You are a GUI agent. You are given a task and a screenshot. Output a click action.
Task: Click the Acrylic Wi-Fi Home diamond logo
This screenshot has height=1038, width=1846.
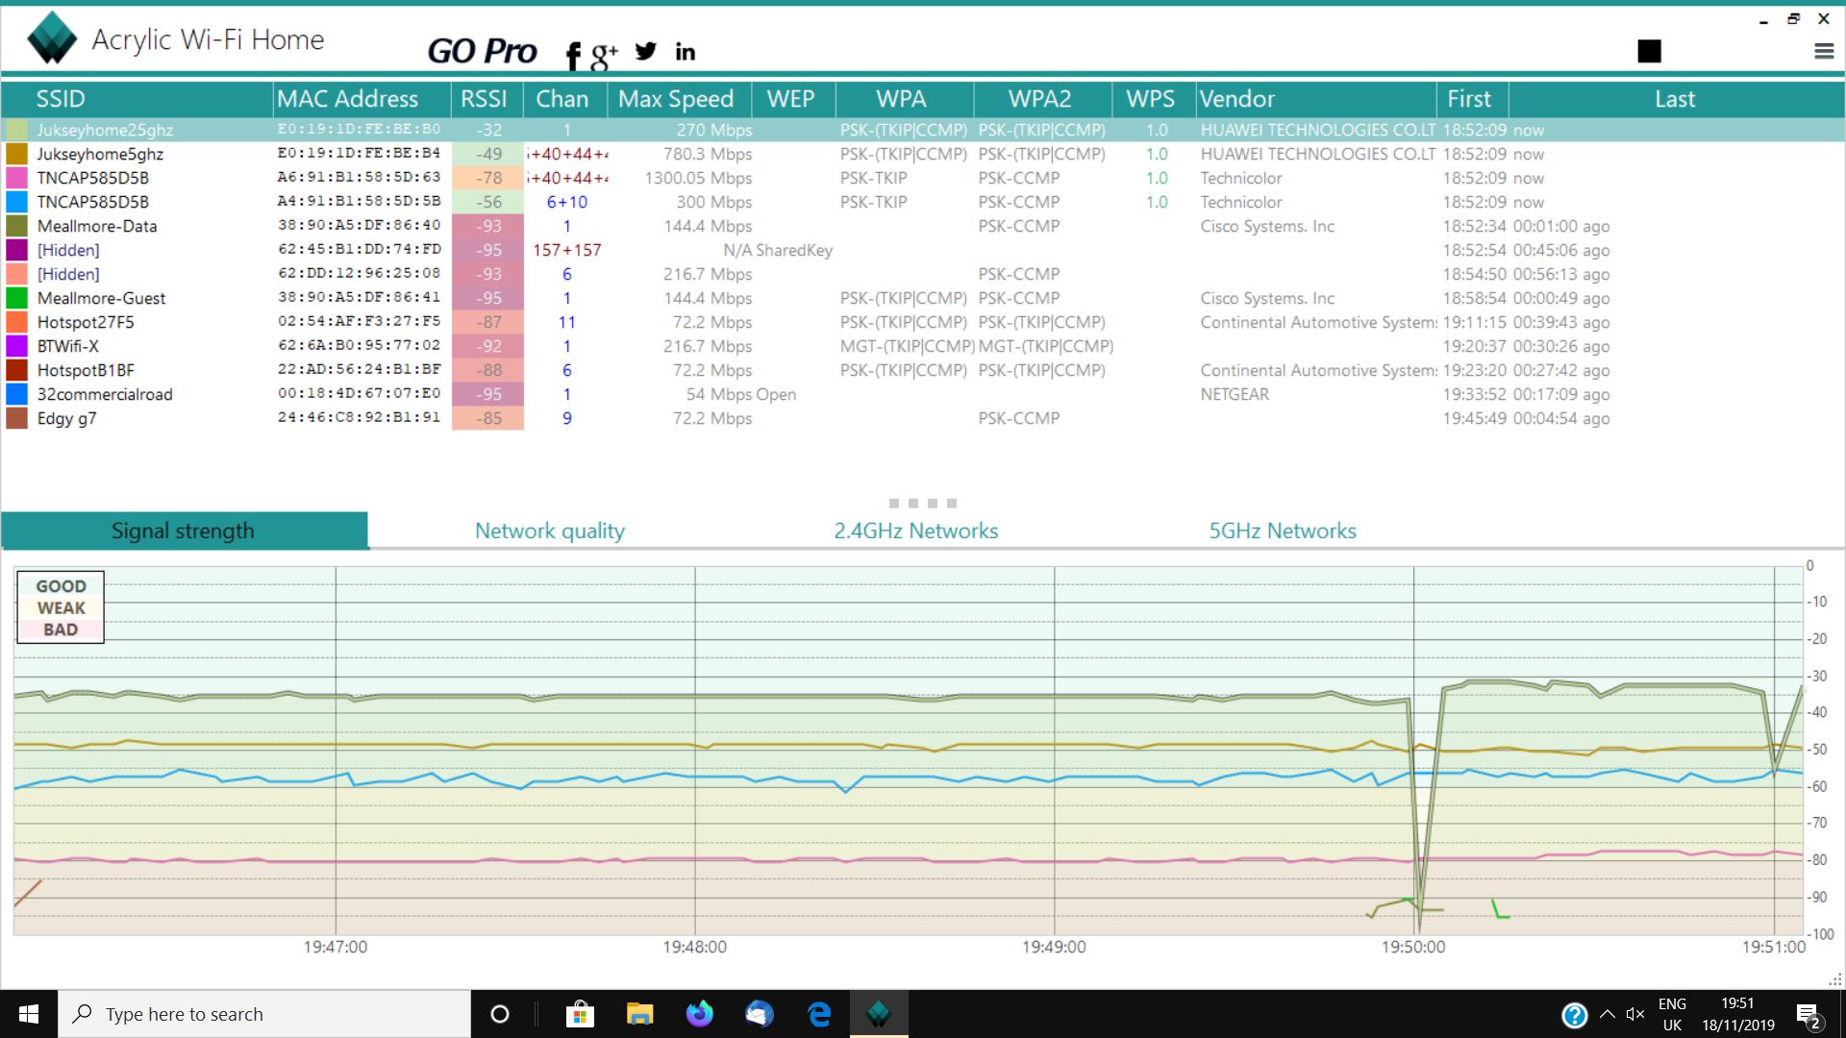[52, 37]
